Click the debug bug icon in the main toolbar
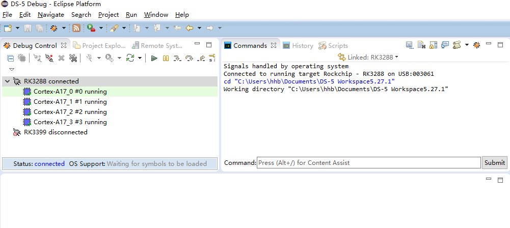This screenshot has height=228, width=510. [x=54, y=28]
